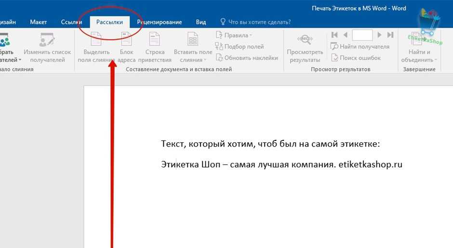Open the Рассылки ribbon tab

point(109,22)
